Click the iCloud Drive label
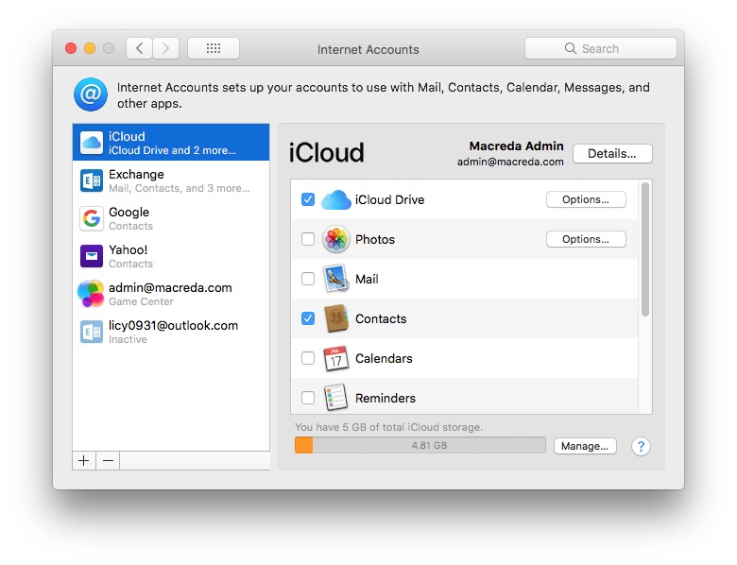This screenshot has height=565, width=737. coord(389,199)
